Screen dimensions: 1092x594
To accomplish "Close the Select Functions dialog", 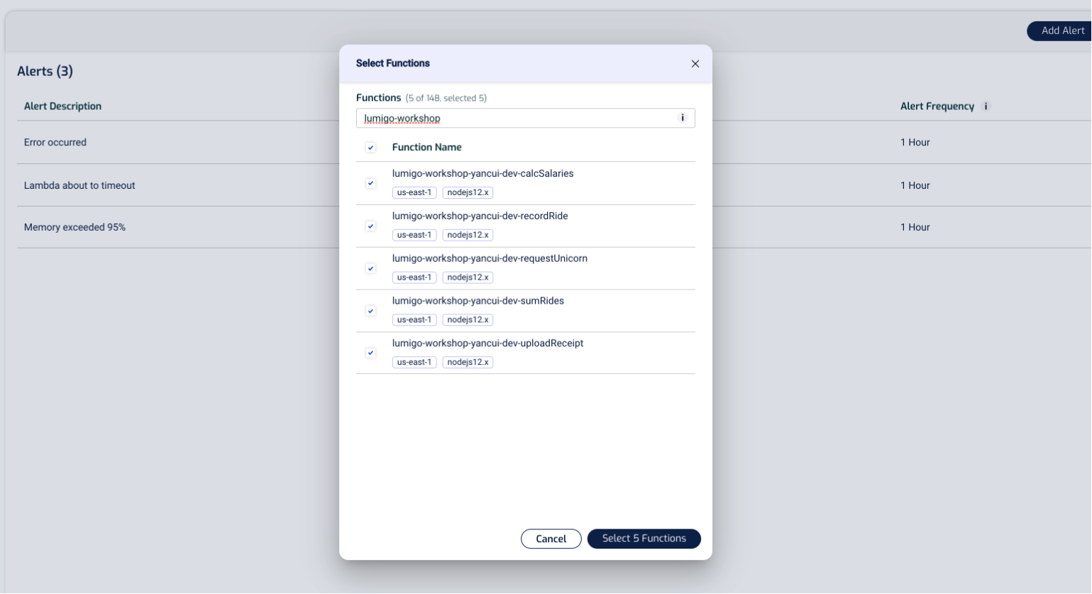I will click(695, 64).
